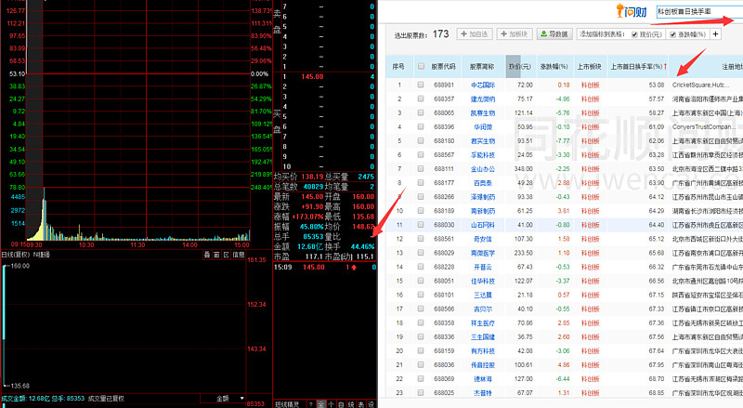The height and width of the screenshot is (408, 743).
Task: Expand the 金额 dropdown below the daily chart
Action: [x=223, y=399]
